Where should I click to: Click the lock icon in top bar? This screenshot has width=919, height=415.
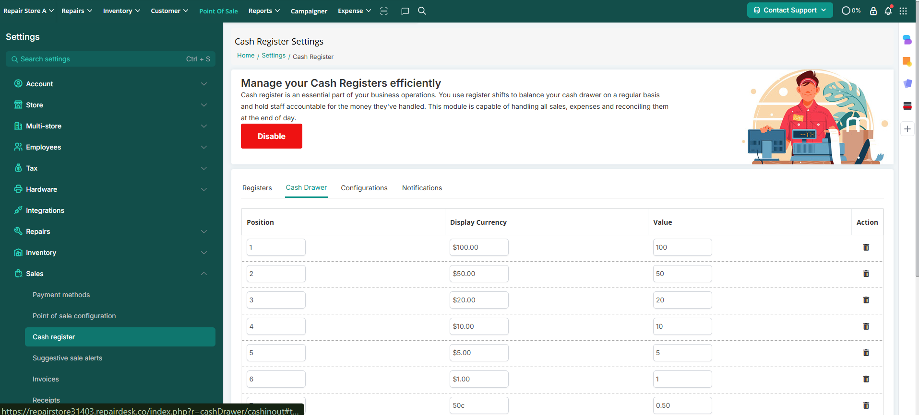click(873, 11)
